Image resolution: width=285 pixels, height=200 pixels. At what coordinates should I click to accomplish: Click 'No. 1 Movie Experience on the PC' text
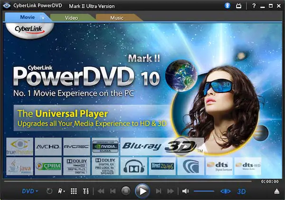point(74,93)
